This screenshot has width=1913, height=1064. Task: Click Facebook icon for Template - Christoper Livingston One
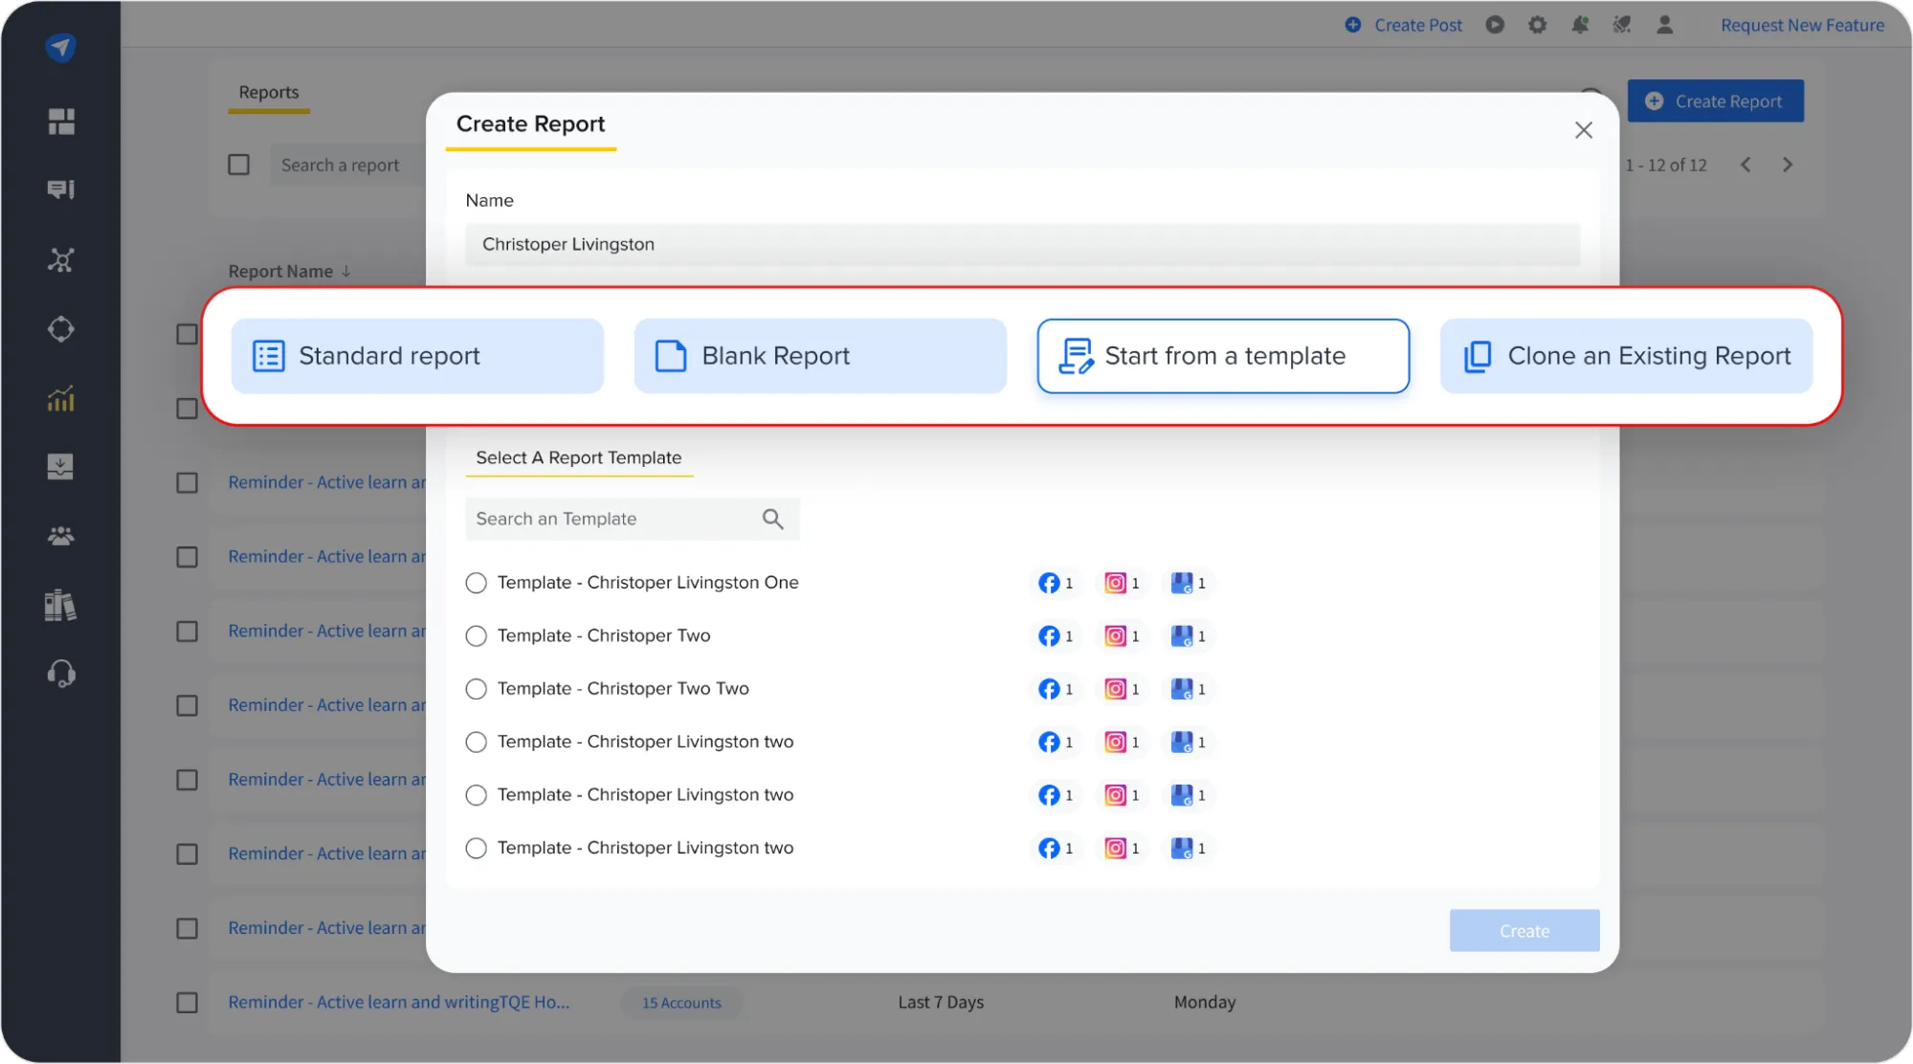pos(1049,583)
